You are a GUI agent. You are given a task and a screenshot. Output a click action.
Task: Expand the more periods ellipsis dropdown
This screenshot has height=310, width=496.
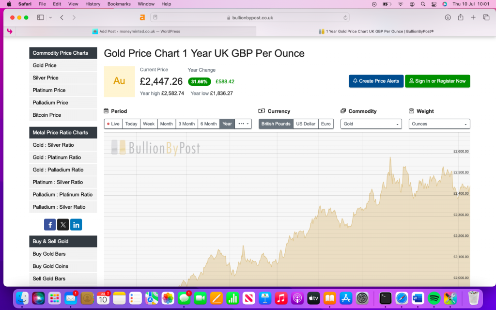244,124
